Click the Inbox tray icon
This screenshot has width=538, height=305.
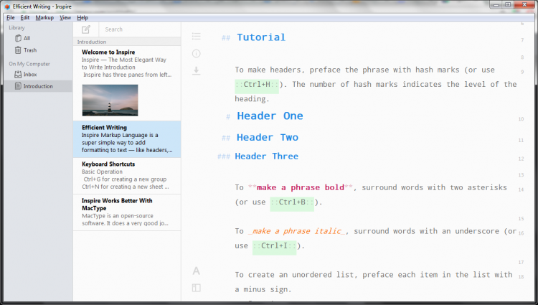(18, 74)
